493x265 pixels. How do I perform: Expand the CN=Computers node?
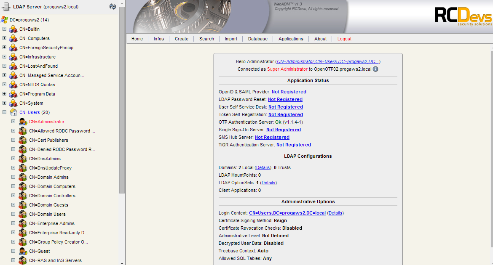point(4,38)
